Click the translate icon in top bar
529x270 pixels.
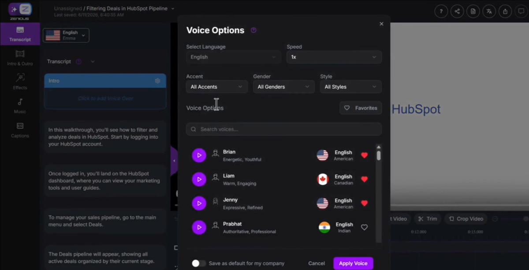489,11
